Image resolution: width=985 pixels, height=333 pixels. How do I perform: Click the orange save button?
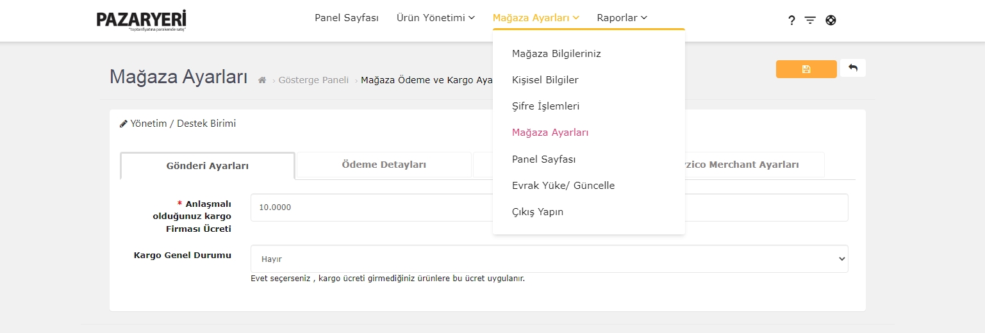806,69
